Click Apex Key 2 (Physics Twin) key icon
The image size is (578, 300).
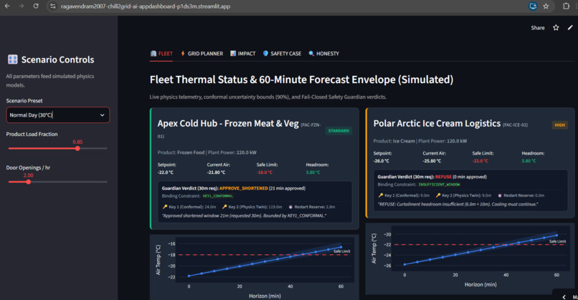click(x=224, y=207)
